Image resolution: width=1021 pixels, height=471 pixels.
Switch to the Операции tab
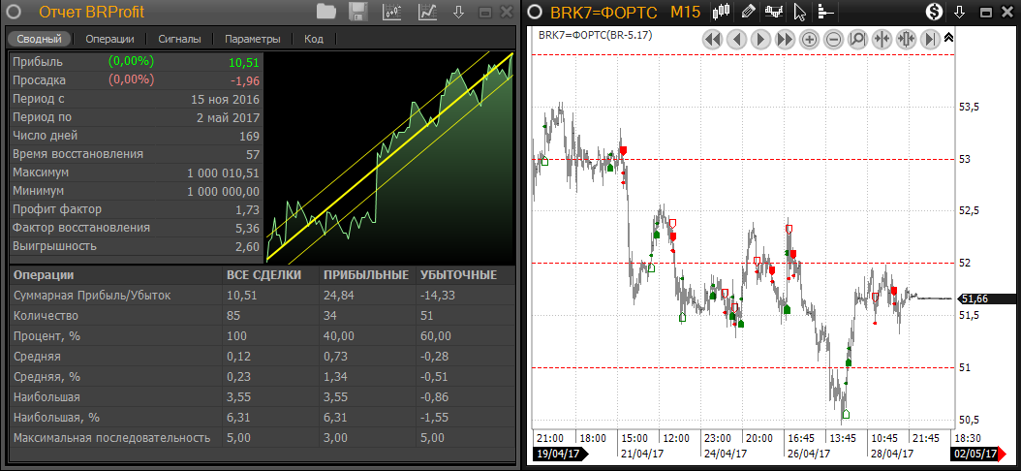tap(109, 40)
